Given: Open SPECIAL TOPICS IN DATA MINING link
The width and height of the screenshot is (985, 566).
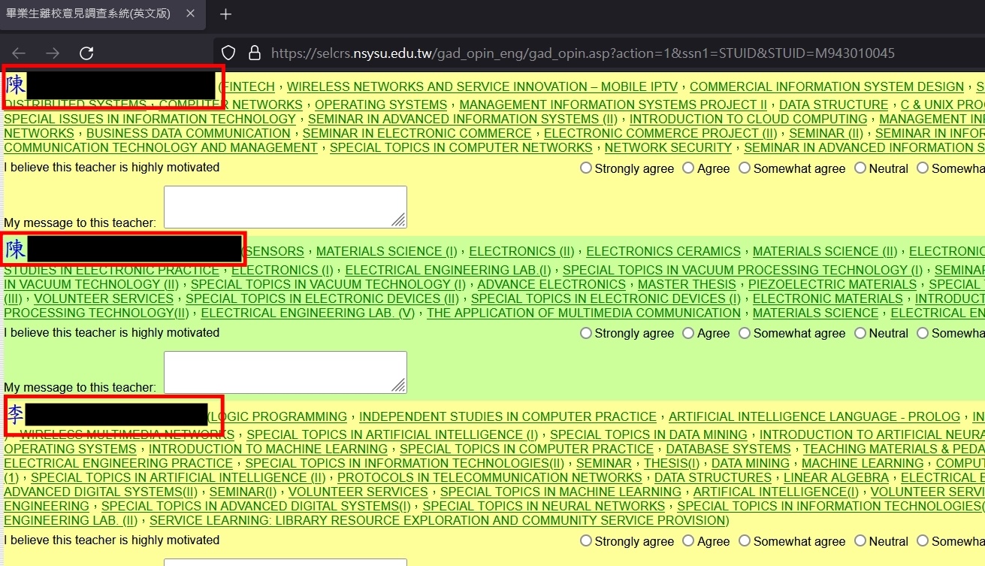Looking at the screenshot, I should 648,434.
